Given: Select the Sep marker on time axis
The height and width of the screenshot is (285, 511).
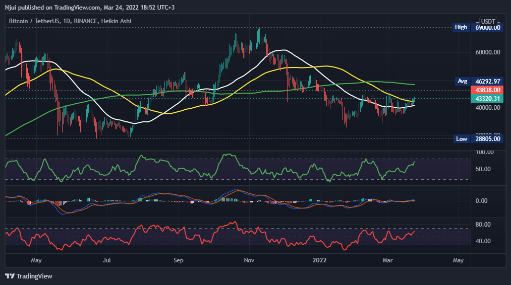Looking at the screenshot, I should [x=178, y=260].
